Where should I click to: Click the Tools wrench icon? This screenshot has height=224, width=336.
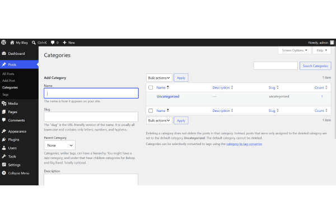pos(4,156)
